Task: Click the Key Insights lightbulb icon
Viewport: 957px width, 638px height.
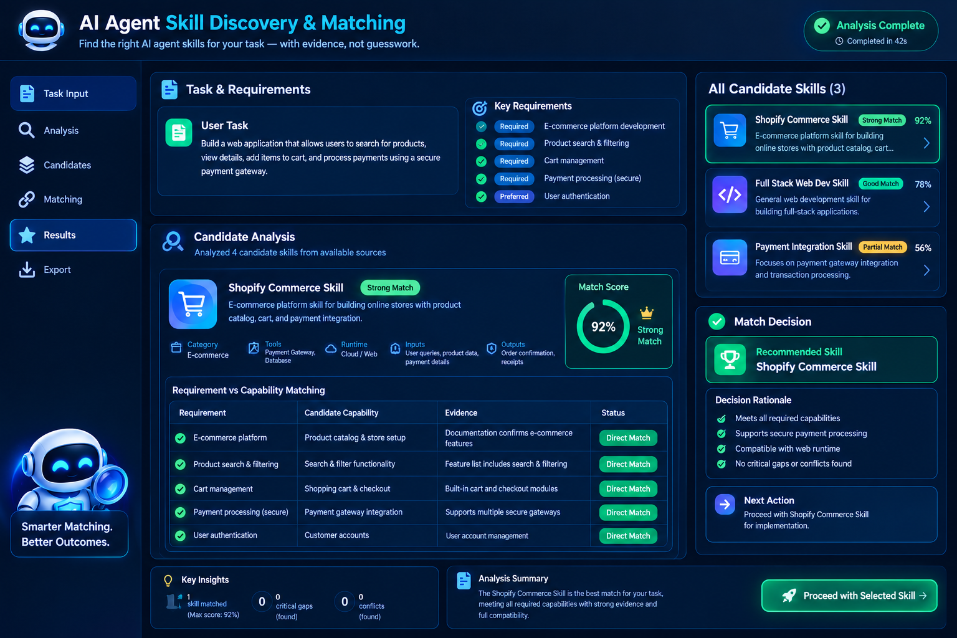Action: point(168,581)
